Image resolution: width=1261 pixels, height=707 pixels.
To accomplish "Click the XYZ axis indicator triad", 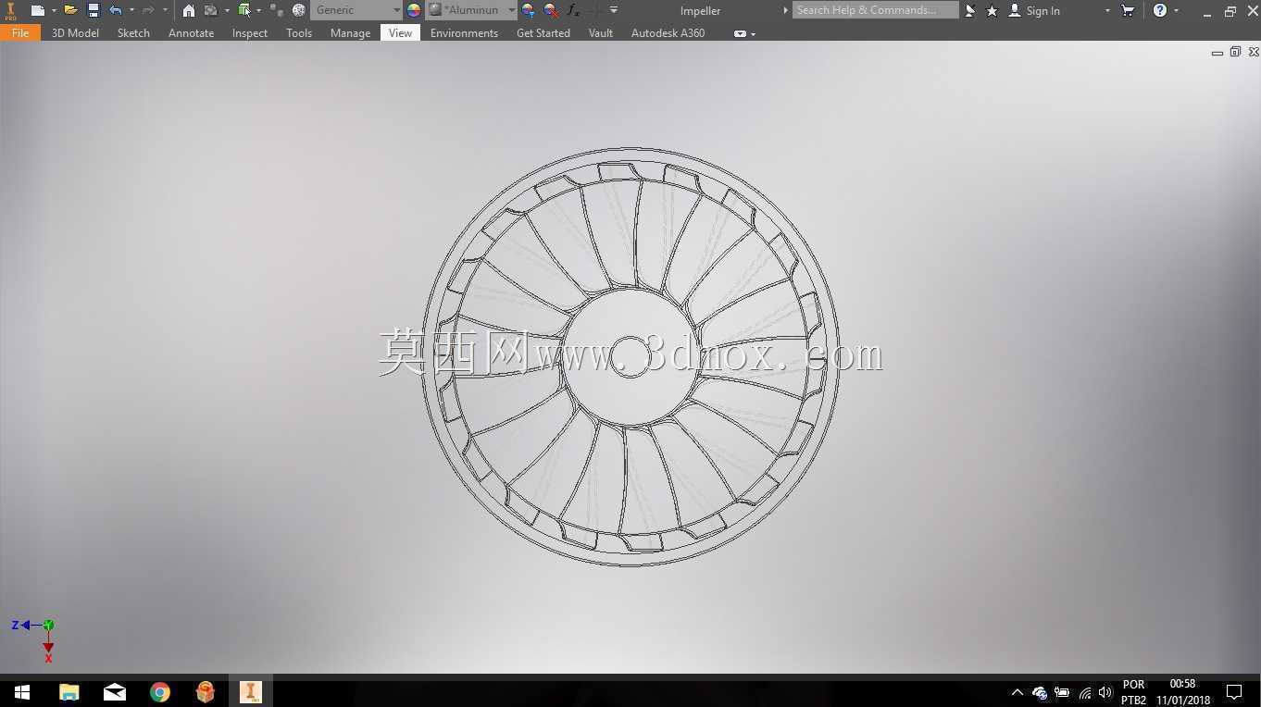I will pyautogui.click(x=35, y=639).
